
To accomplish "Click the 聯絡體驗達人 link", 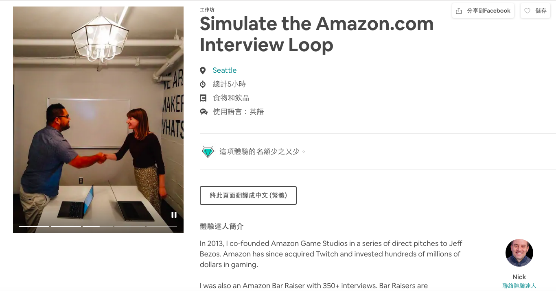I will point(519,286).
